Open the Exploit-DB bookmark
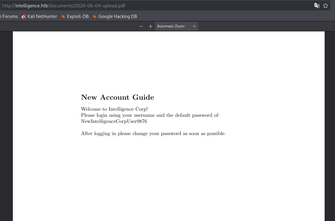This screenshot has height=221, width=335. (75, 16)
